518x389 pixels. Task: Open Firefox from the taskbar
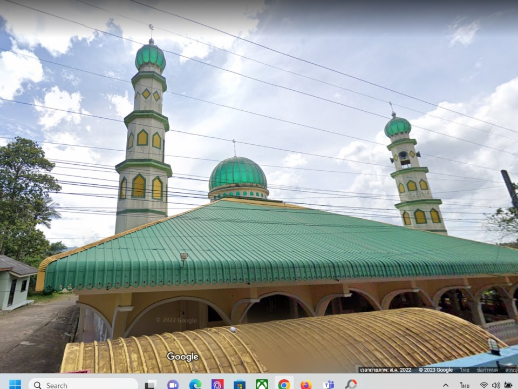[x=306, y=385]
